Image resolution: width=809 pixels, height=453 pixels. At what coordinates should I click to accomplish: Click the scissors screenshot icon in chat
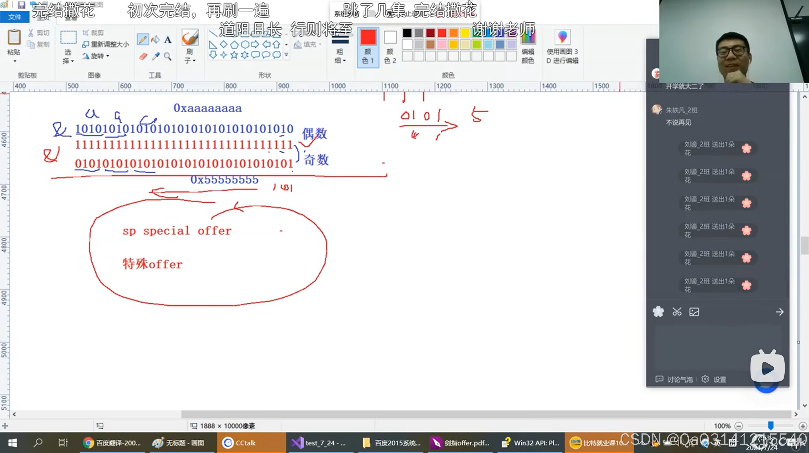point(677,312)
